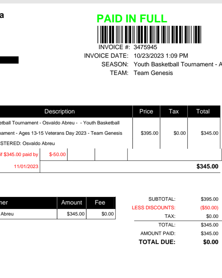
Task: Select invoice number 3475945
Action: click(145, 47)
